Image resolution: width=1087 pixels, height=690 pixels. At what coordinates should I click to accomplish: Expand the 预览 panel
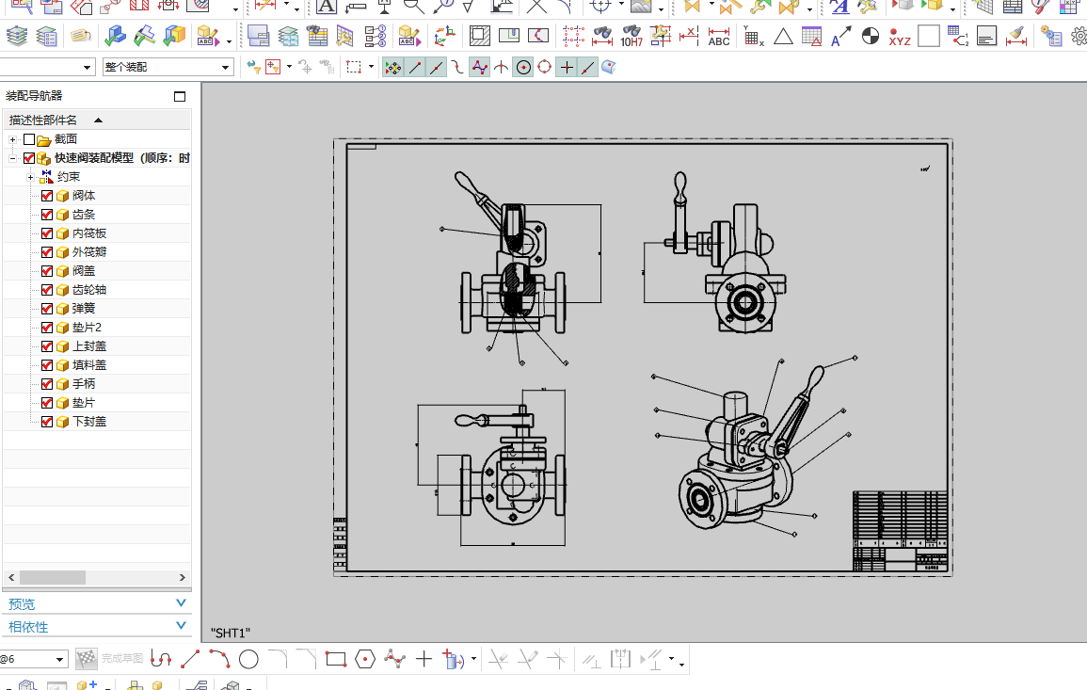click(x=181, y=603)
